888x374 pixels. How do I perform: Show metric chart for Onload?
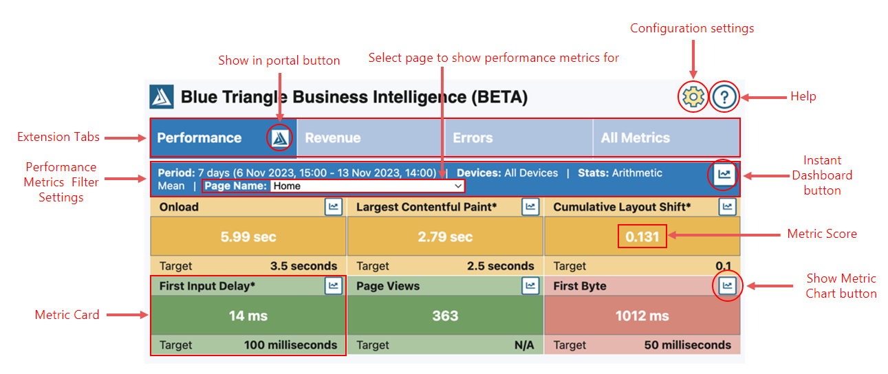pos(334,206)
